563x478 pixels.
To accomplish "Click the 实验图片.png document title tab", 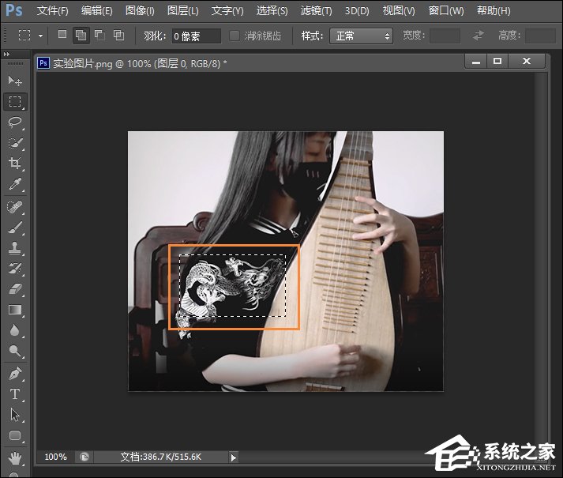I will pos(139,62).
